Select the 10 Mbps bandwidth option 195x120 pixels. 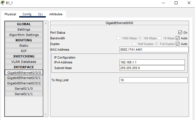click(160, 38)
